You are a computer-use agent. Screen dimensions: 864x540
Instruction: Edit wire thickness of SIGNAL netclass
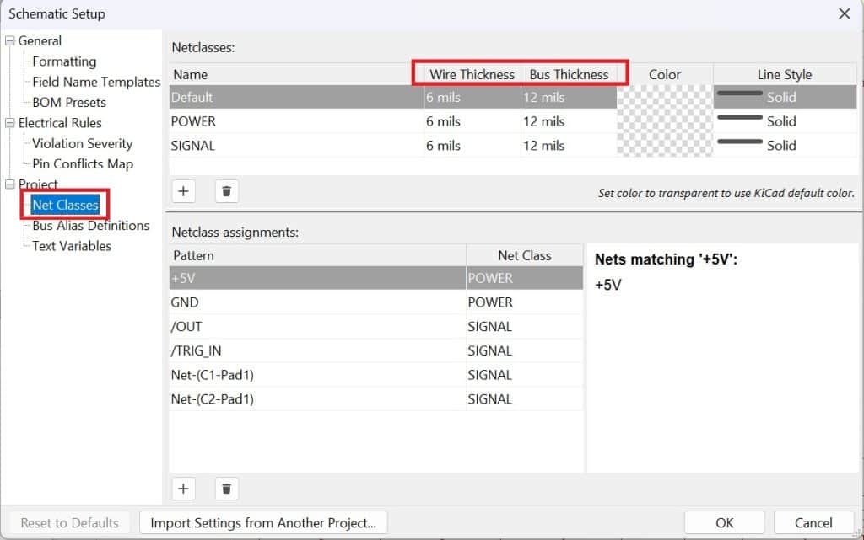click(x=472, y=145)
